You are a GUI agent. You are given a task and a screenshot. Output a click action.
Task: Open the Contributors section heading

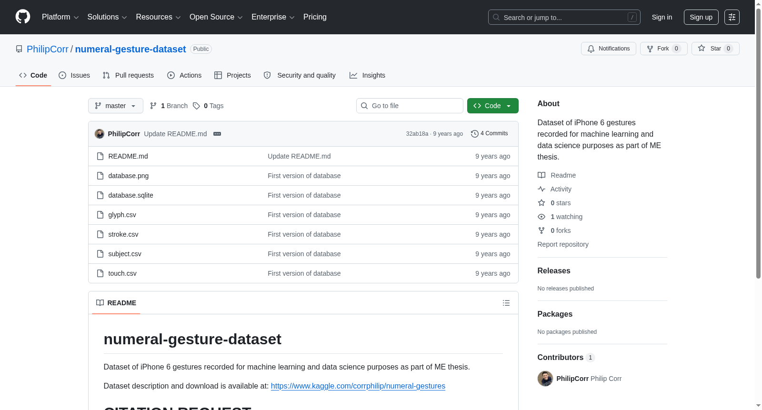tap(566, 357)
